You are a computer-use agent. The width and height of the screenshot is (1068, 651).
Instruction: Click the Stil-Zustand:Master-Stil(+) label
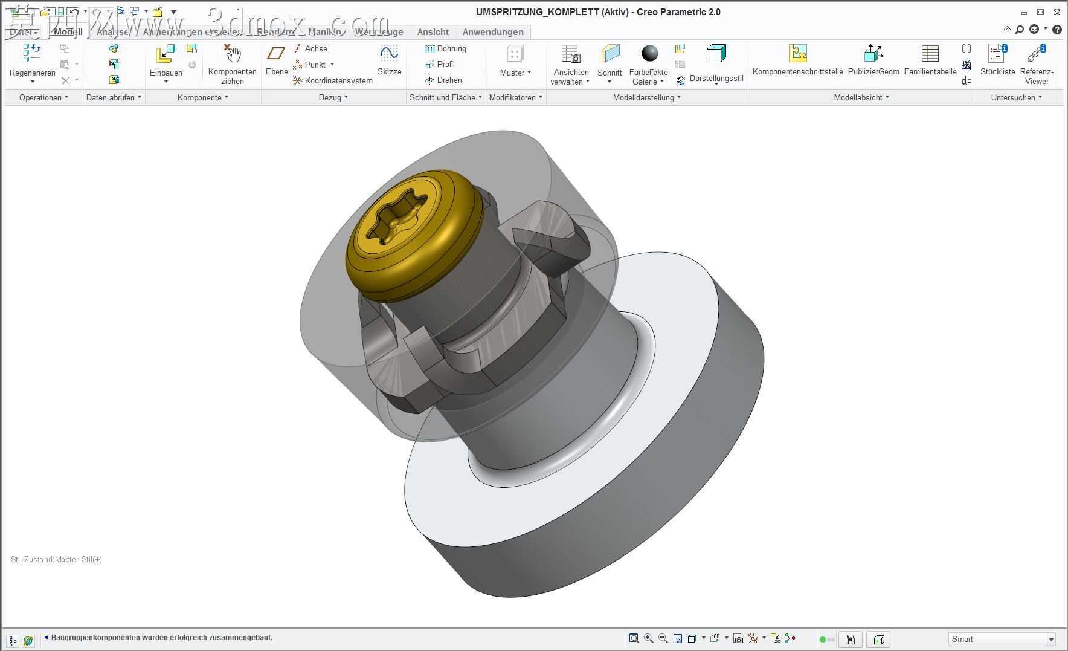pyautogui.click(x=56, y=560)
